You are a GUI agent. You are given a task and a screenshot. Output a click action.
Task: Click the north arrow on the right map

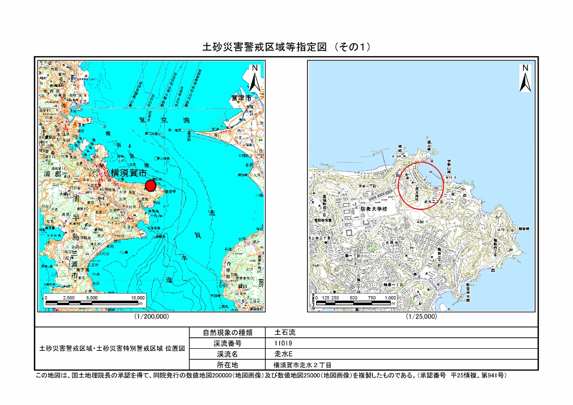click(x=525, y=78)
